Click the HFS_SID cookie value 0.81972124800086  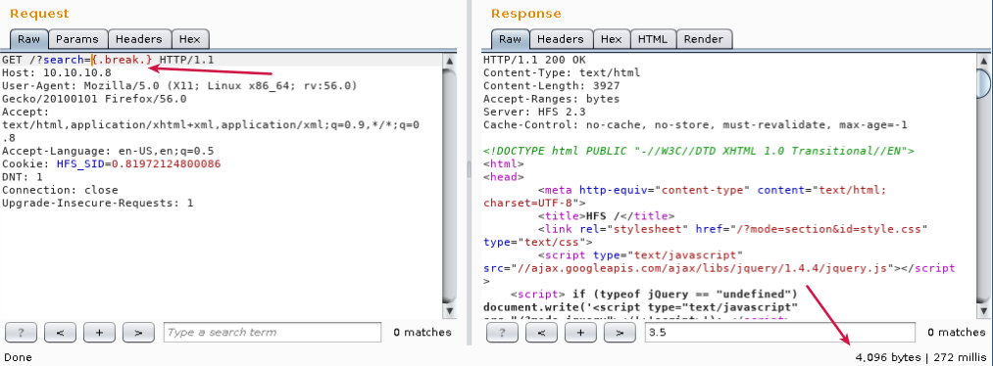[x=166, y=164]
